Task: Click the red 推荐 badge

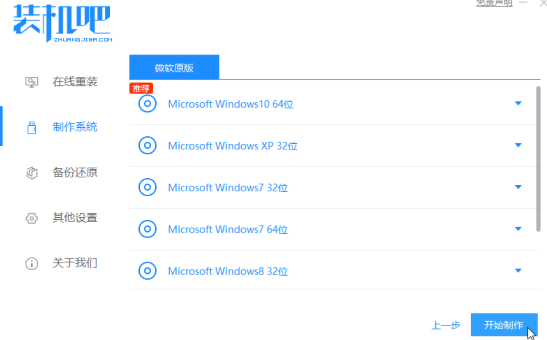Action: (x=141, y=89)
